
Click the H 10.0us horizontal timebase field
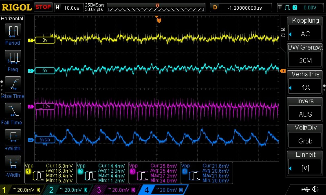click(x=69, y=8)
